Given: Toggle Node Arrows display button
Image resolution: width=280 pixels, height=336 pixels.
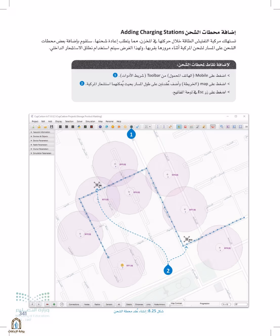Looking at the screenshot, I should click(x=159, y=304).
